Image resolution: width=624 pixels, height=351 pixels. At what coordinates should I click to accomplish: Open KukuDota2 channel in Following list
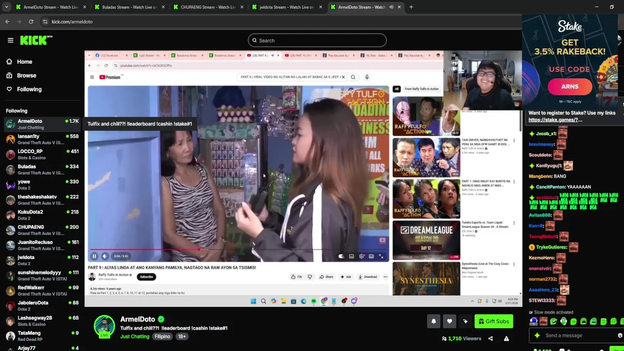tap(42, 215)
